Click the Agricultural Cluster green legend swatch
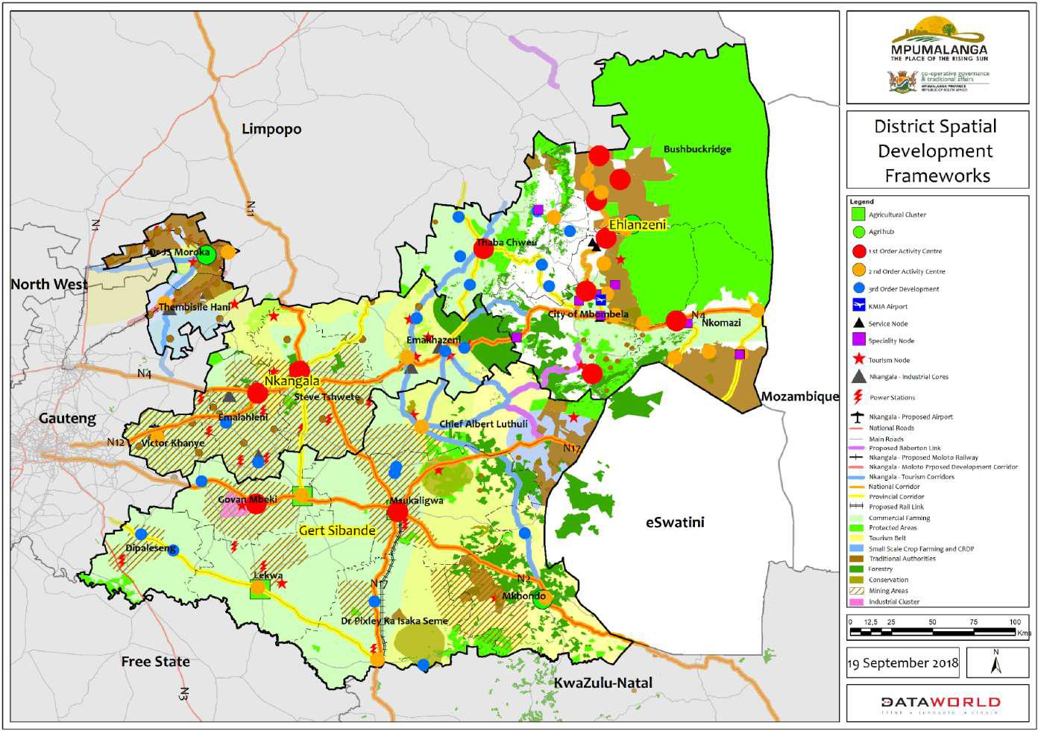1038x731 pixels. (x=859, y=214)
